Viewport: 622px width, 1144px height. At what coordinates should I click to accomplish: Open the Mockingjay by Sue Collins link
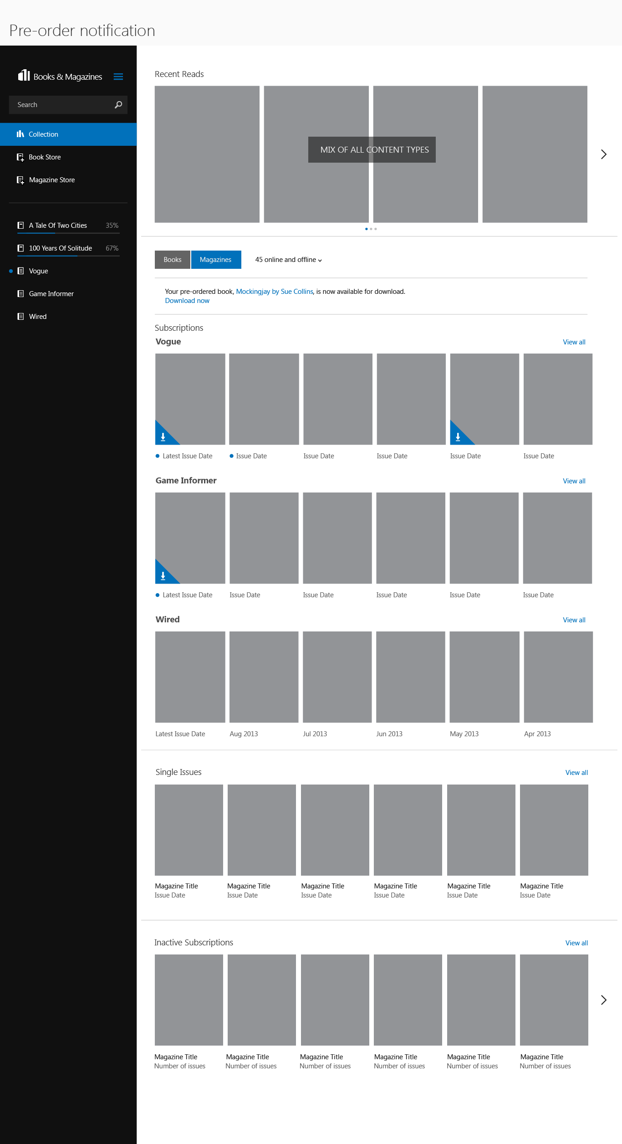pos(275,292)
